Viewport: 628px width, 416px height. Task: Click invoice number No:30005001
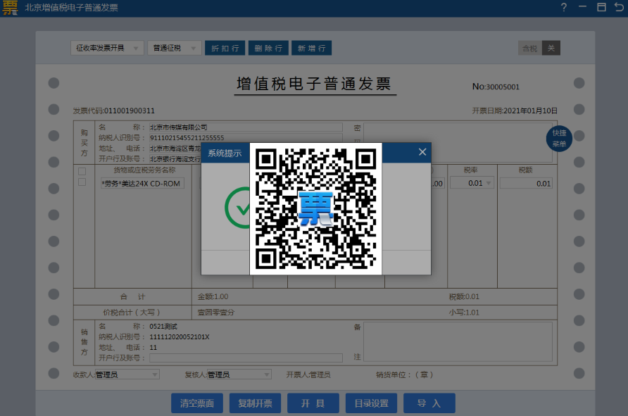click(496, 87)
